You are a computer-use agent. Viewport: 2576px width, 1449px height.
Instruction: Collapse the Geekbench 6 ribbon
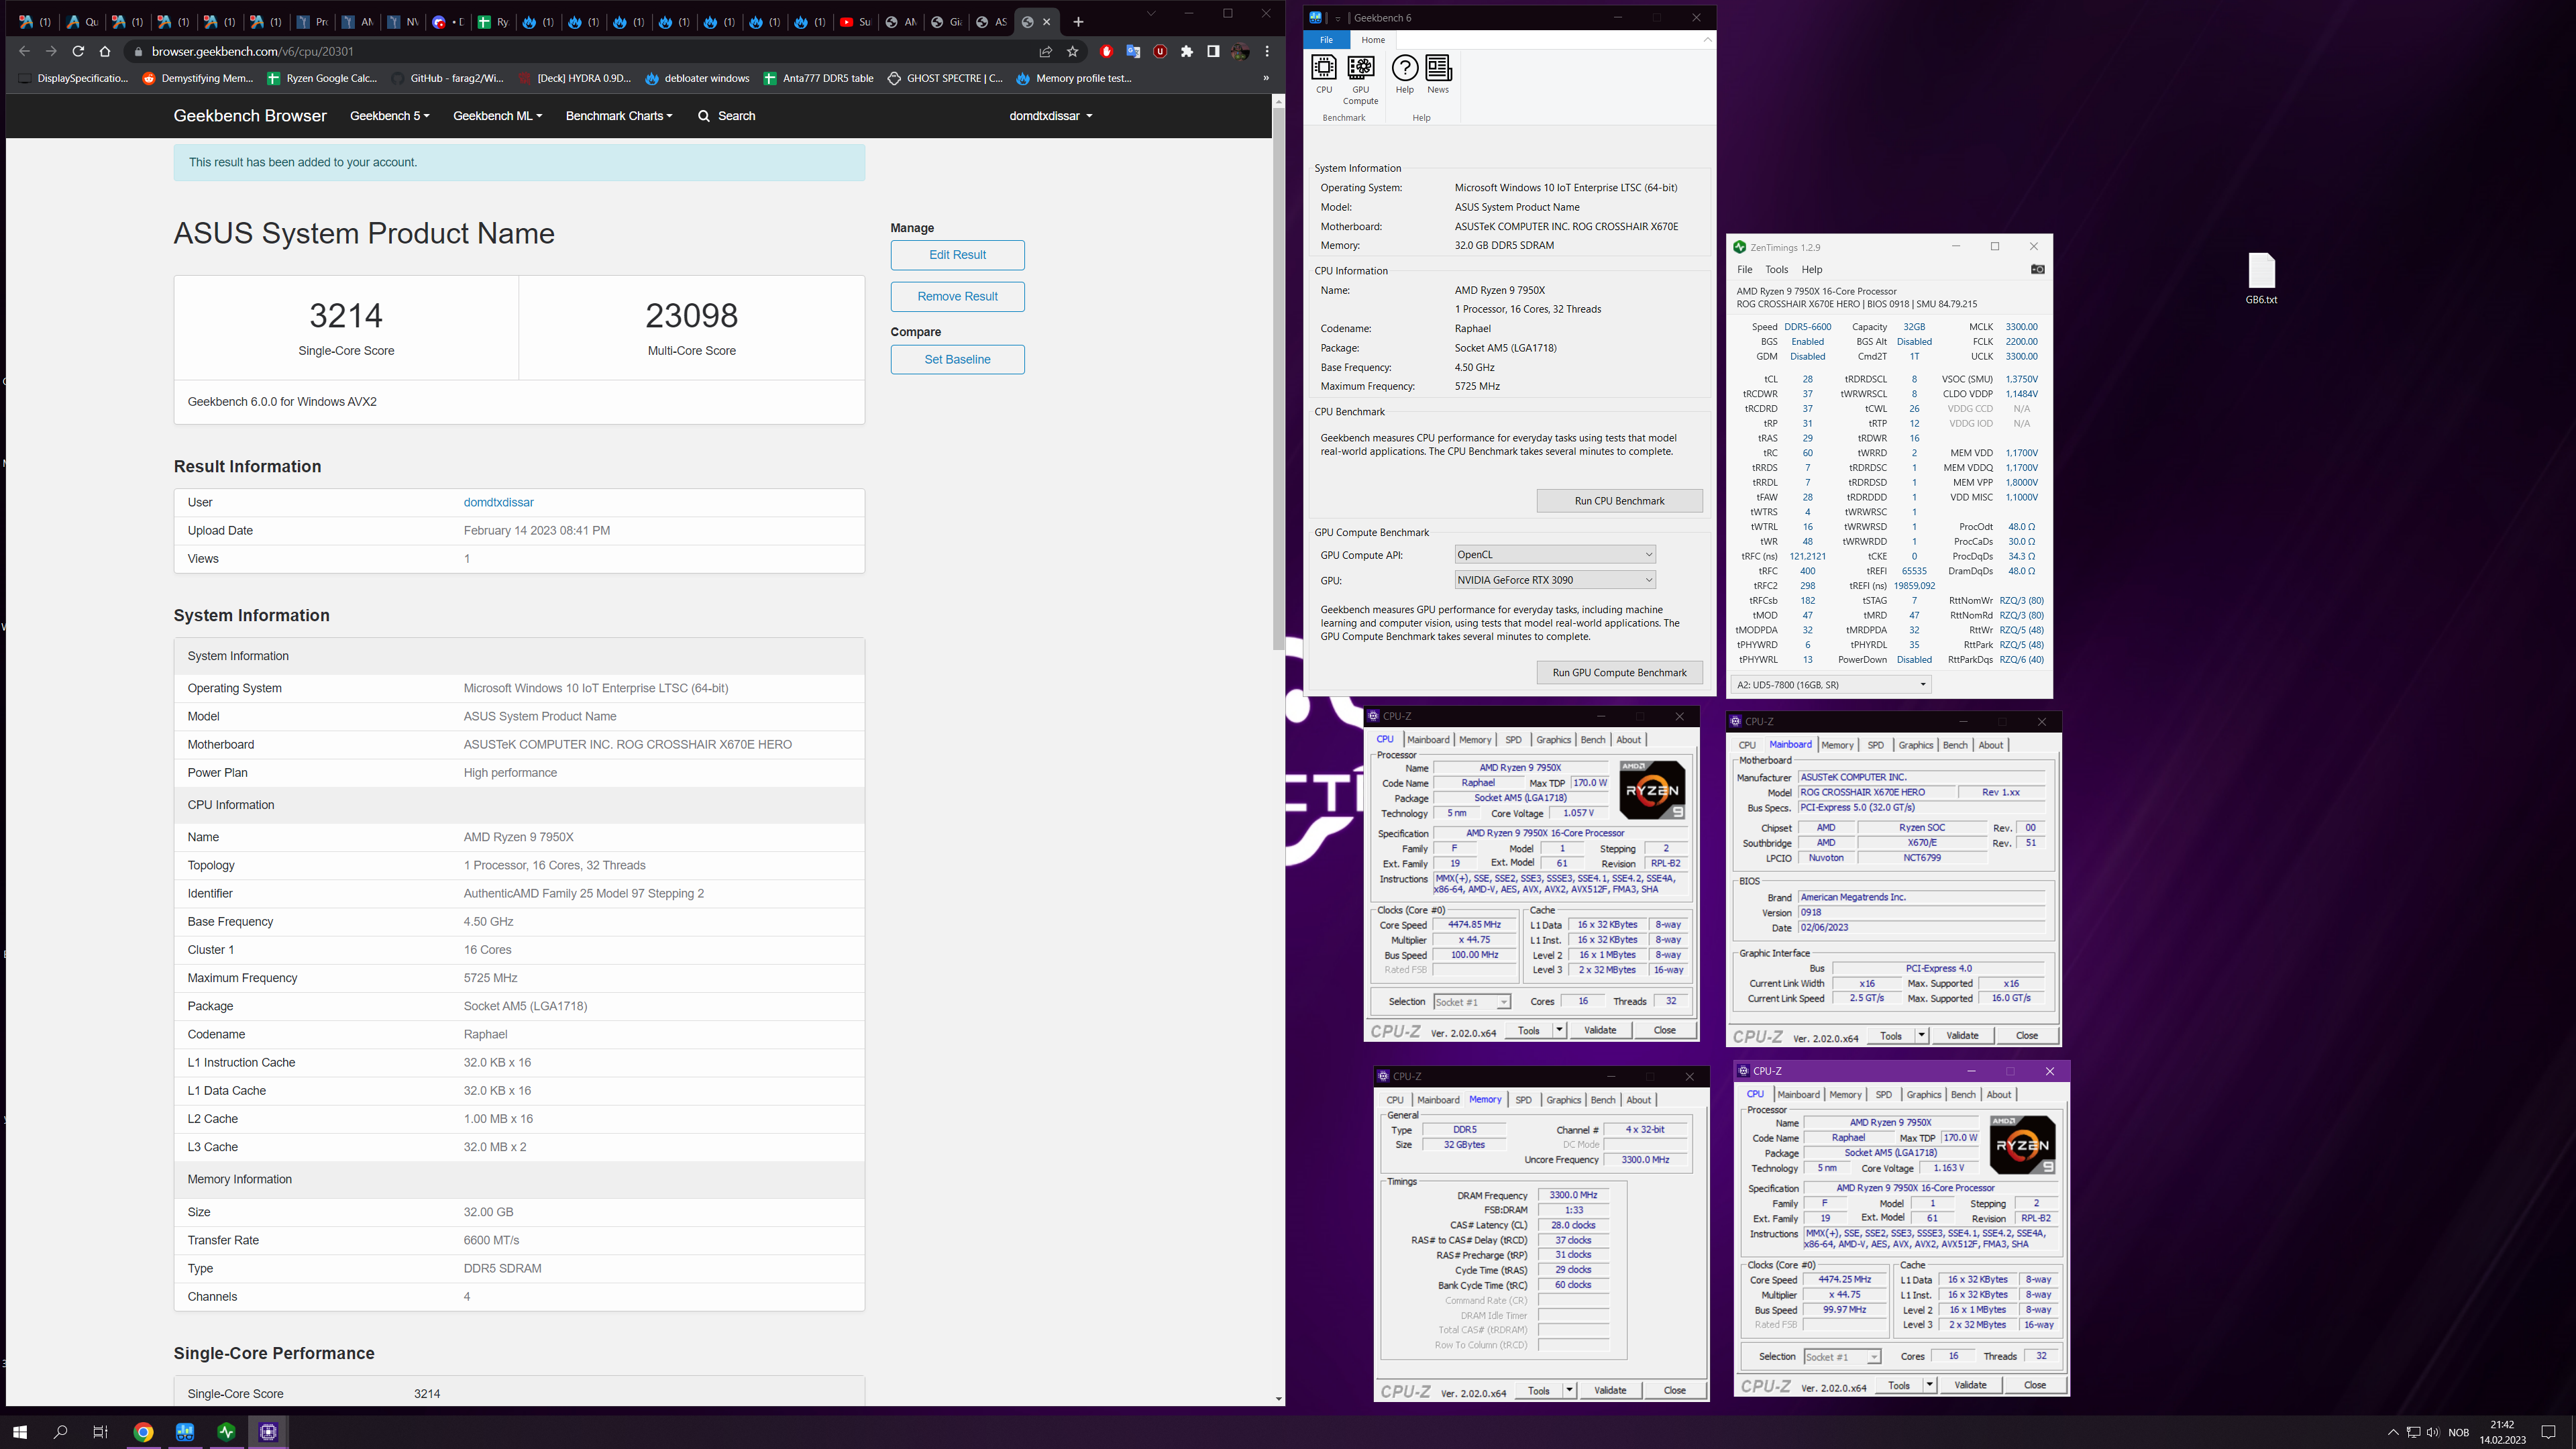point(1707,40)
